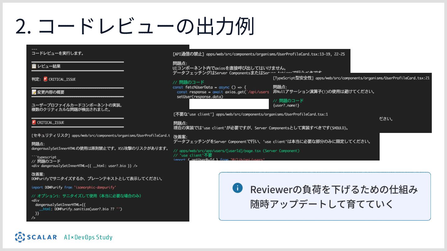Screen dimensions: 447x251
Task: Click the import DOMPurify from 'isomorphic-dompurify' line
Action: click(x=74, y=187)
